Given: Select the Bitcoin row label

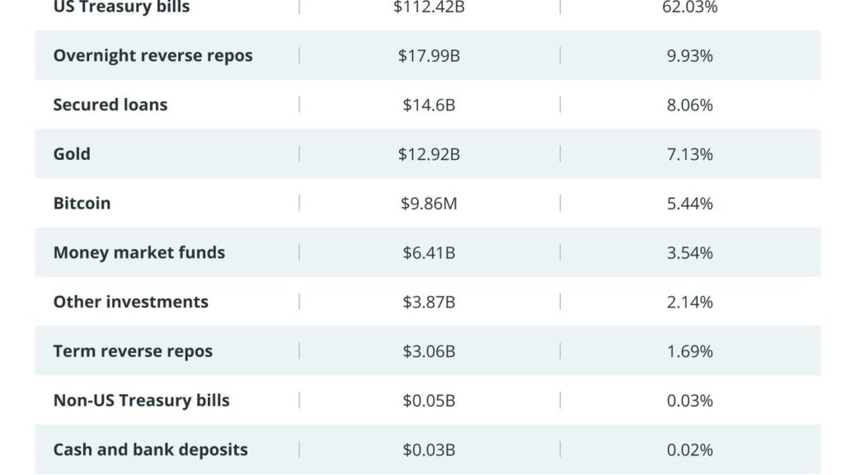Looking at the screenshot, I should [x=82, y=203].
